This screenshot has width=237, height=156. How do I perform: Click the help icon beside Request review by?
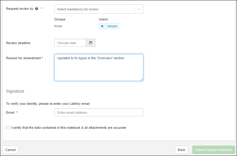coord(37,9)
